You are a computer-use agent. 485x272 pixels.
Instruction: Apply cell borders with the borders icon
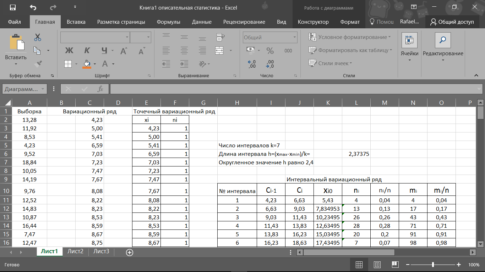(68, 64)
